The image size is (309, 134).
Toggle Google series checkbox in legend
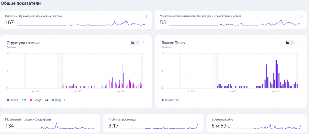31,100
